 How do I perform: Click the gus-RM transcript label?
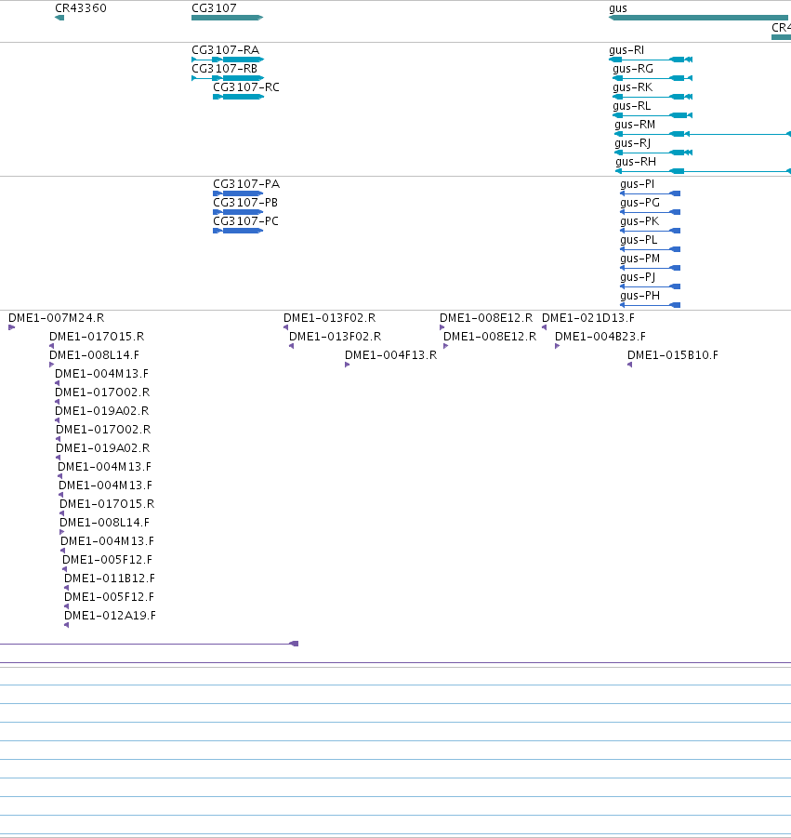point(635,125)
